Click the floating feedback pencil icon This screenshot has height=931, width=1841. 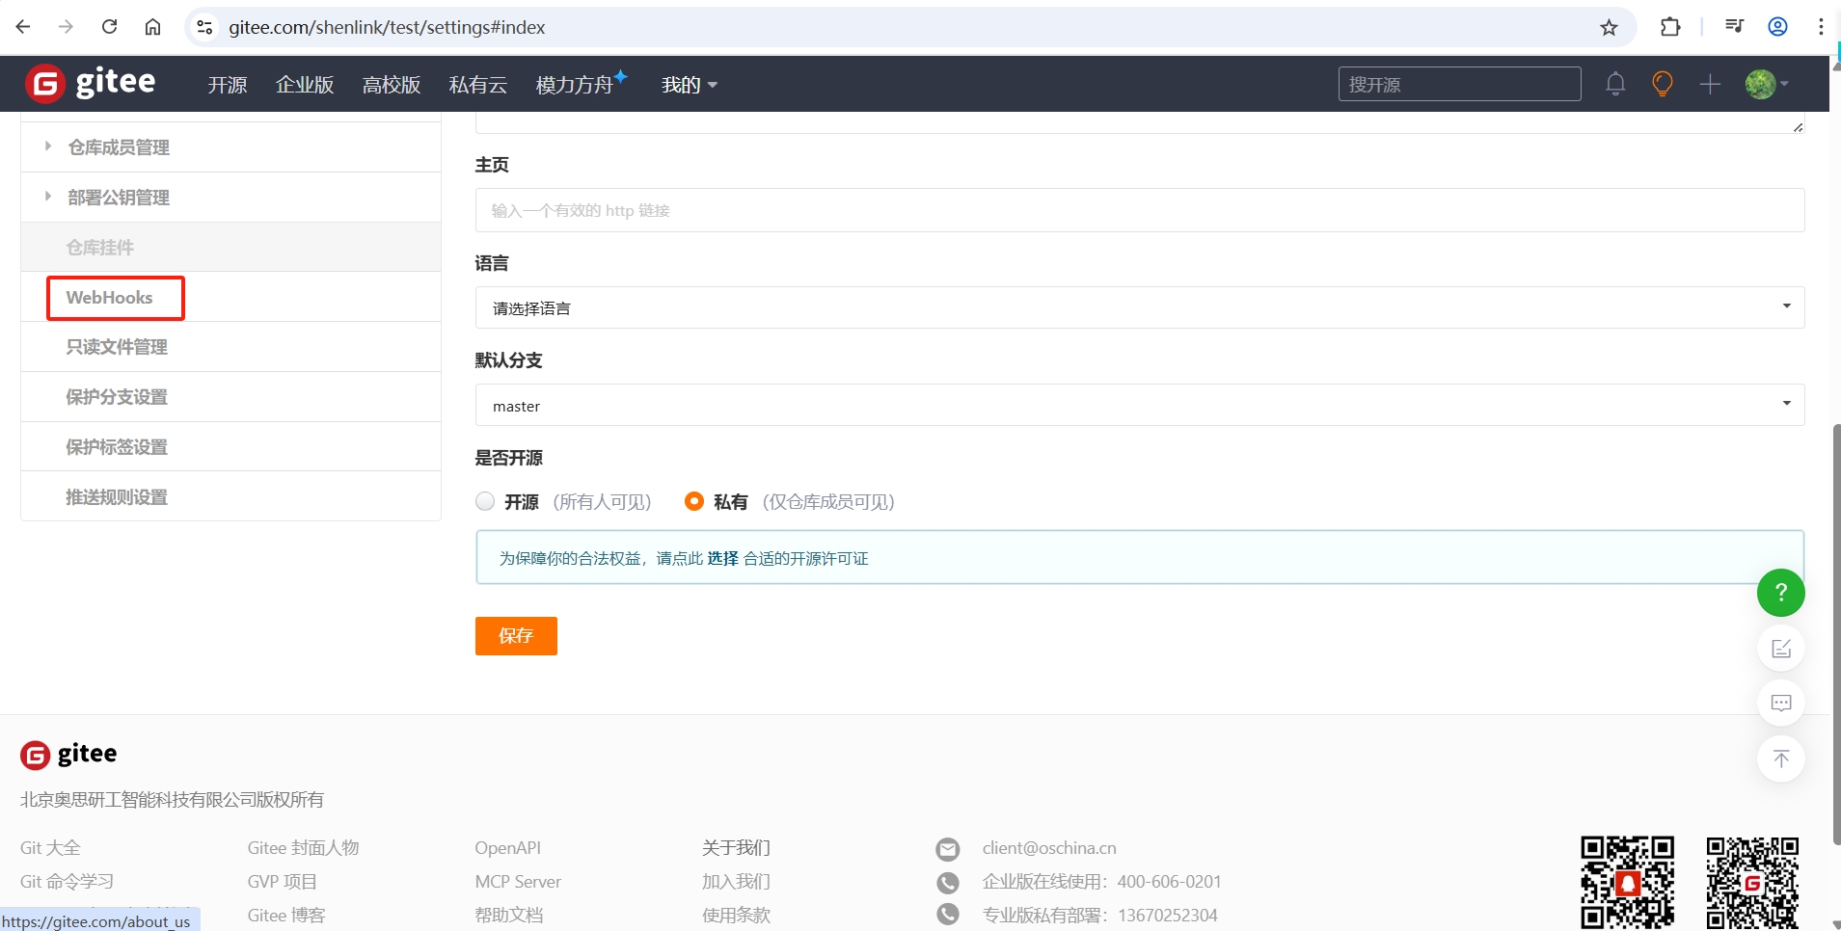[1781, 648]
